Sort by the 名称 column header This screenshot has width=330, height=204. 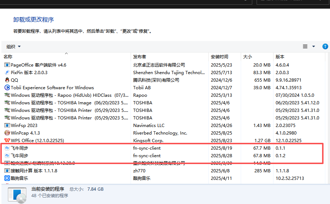(x=8, y=57)
